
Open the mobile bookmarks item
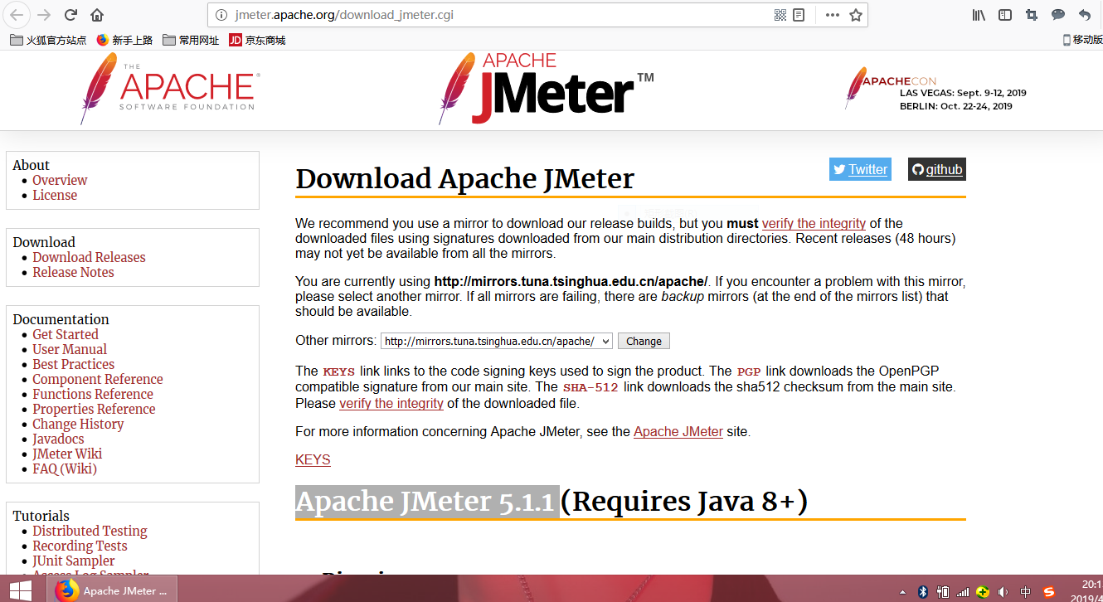(x=1082, y=40)
